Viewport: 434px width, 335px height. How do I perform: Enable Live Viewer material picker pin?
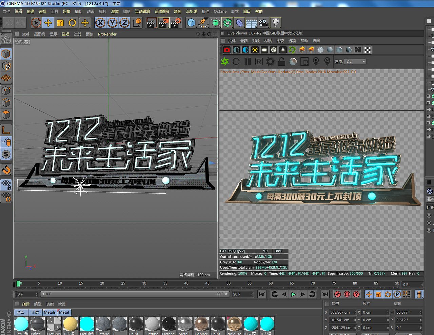point(327,61)
